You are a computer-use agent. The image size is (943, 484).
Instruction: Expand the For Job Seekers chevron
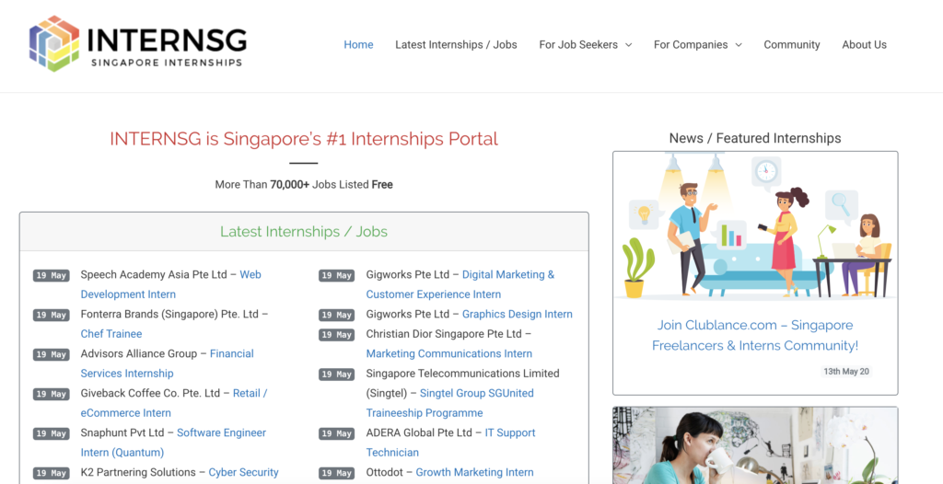(x=628, y=45)
